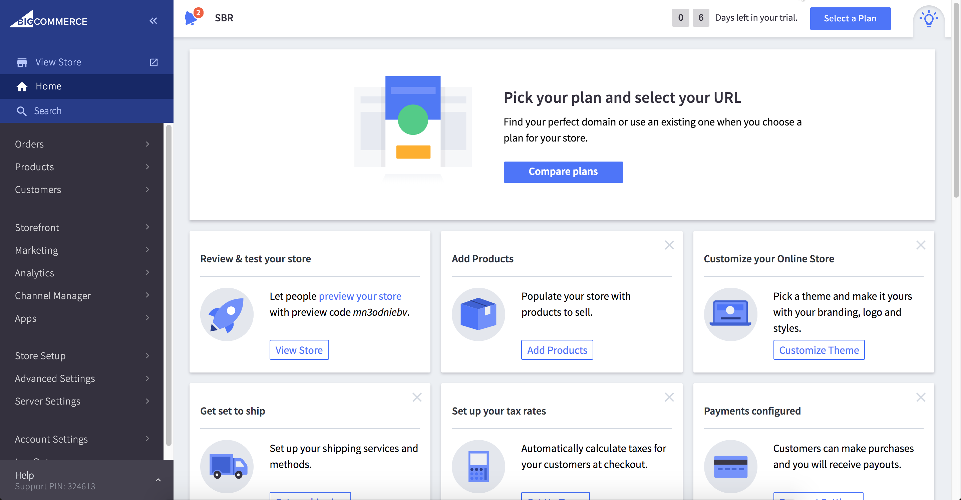This screenshot has height=500, width=961.
Task: Click 'Days left in your trial.' text
Action: point(756,18)
